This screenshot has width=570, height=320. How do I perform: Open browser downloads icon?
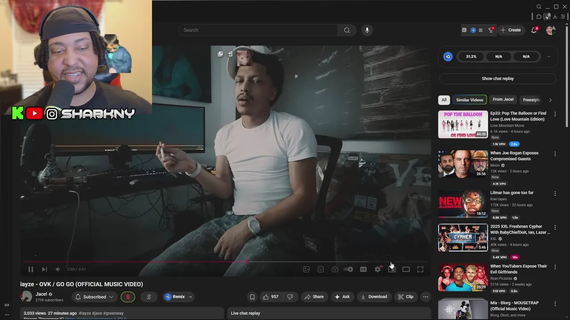coord(555,16)
